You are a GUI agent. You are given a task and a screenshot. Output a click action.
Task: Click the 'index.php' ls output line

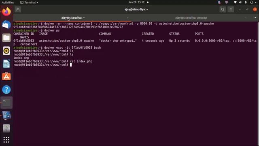point(21,58)
